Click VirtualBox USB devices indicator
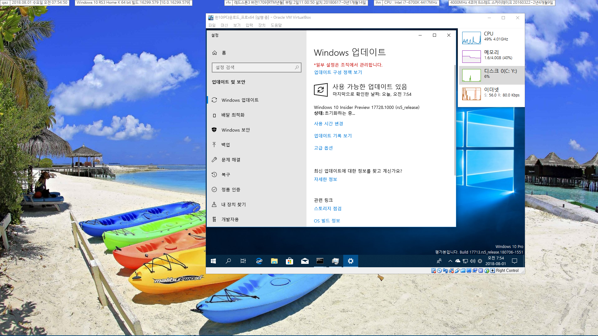 [x=457, y=271]
